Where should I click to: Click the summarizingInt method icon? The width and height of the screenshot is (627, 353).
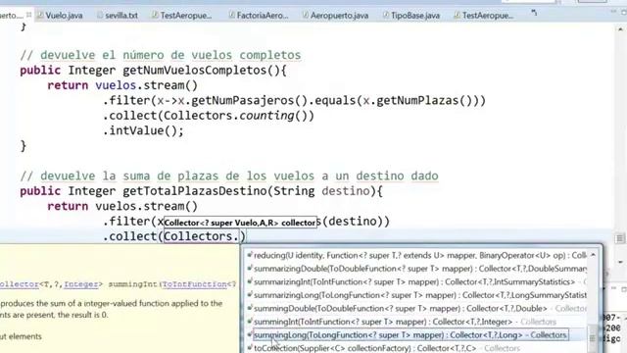click(x=250, y=281)
